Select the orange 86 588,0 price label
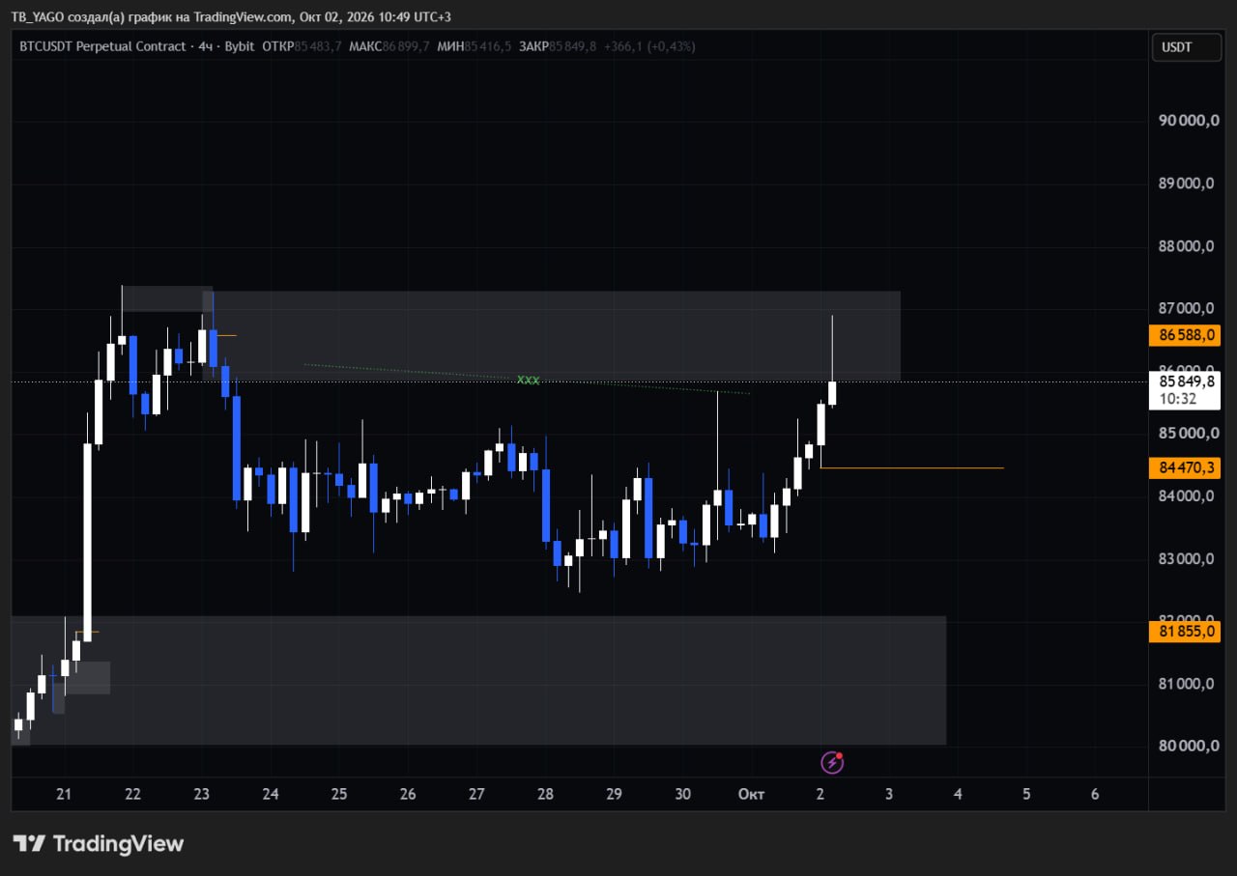 (1185, 335)
